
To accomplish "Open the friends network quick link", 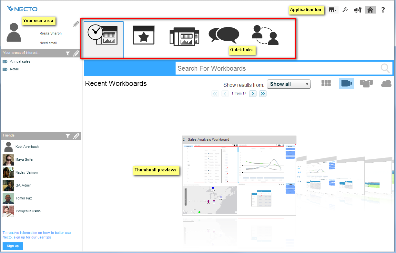I will pos(265,35).
